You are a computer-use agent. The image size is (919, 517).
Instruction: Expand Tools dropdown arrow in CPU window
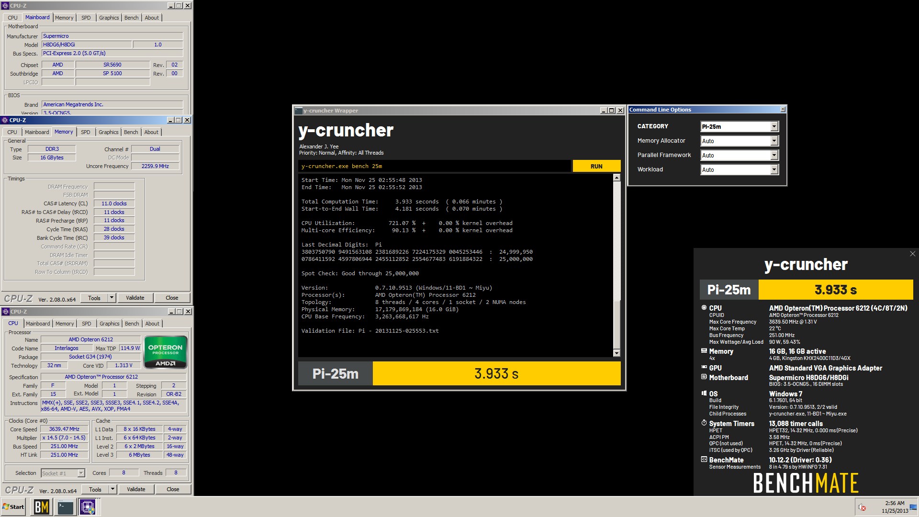(112, 489)
